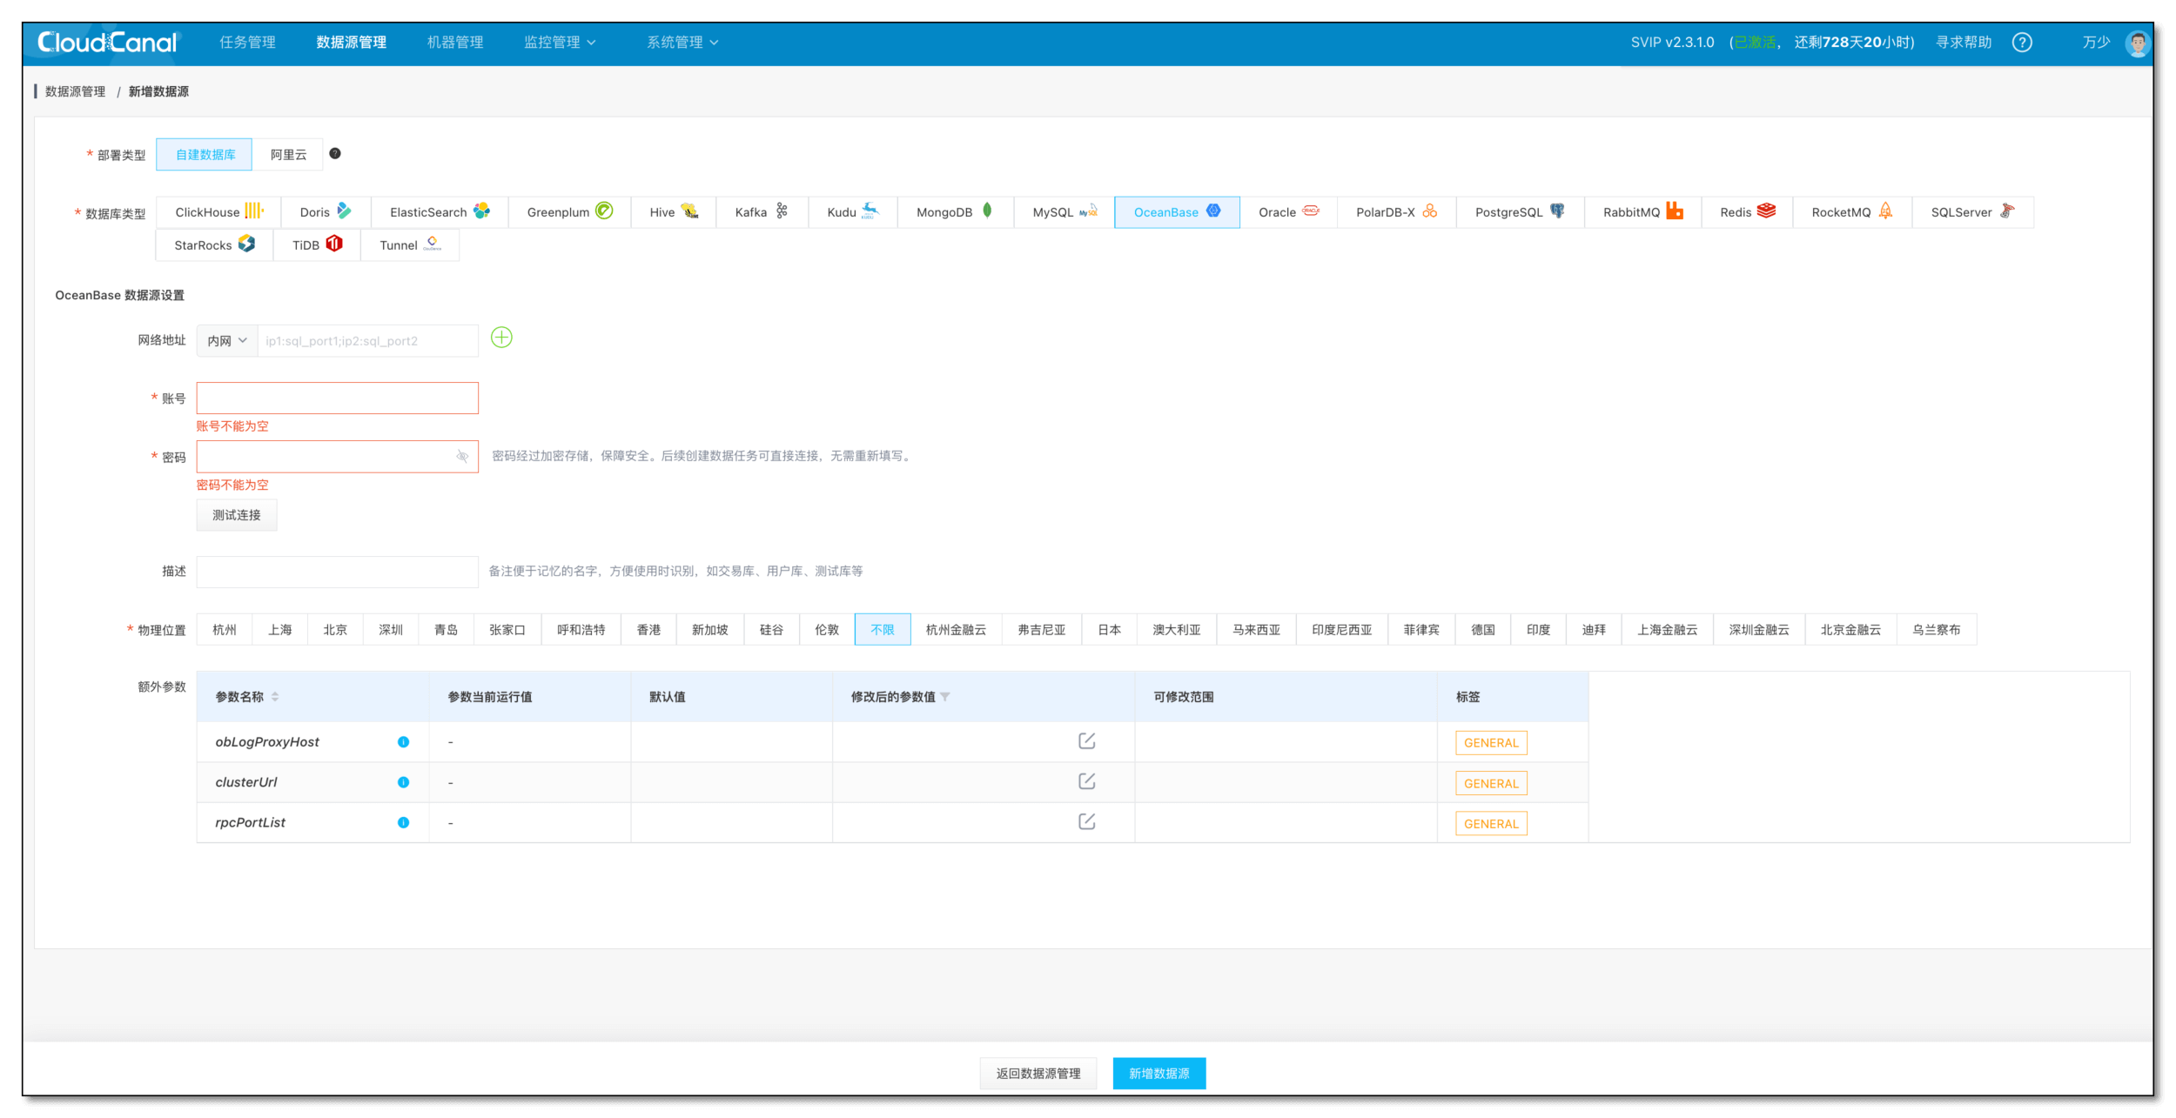The width and height of the screenshot is (2176, 1118).
Task: Select ElasticSearch database type
Action: [x=440, y=211]
